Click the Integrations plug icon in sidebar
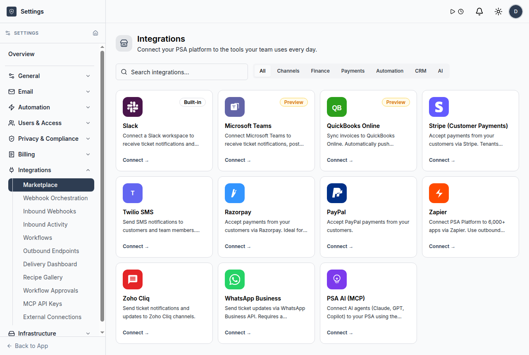This screenshot has height=355, width=529. [x=12, y=170]
